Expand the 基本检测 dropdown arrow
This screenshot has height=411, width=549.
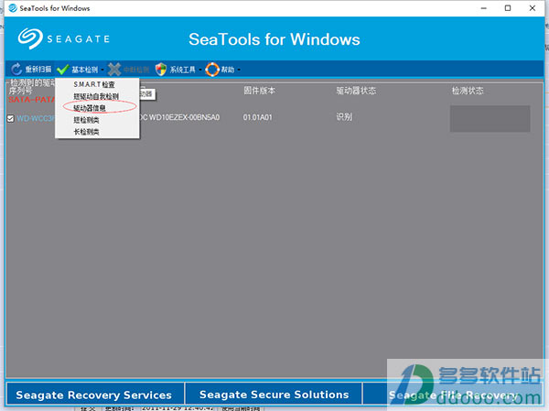coord(102,70)
